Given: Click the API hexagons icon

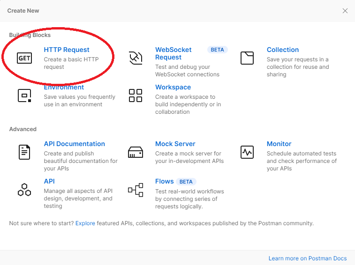Looking at the screenshot, I should coord(24,190).
